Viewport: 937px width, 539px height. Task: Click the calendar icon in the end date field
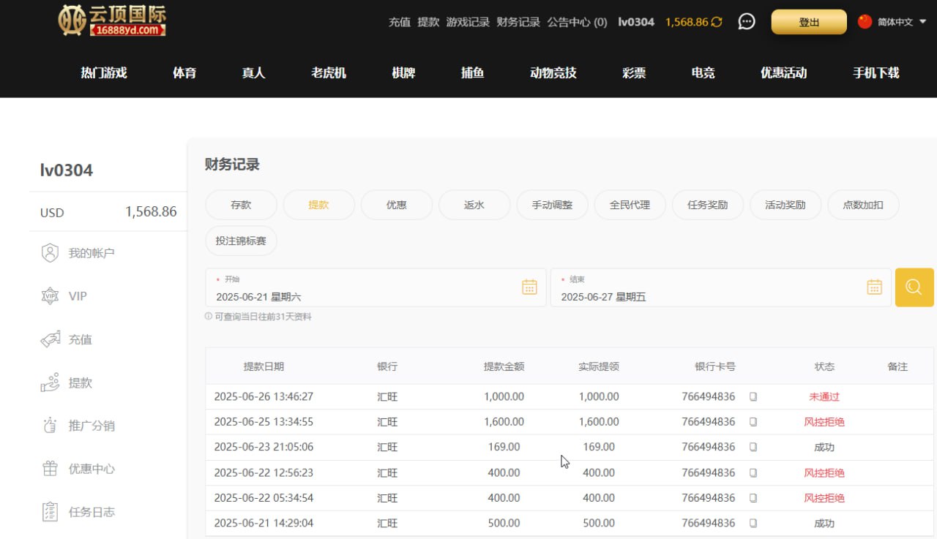coord(874,287)
